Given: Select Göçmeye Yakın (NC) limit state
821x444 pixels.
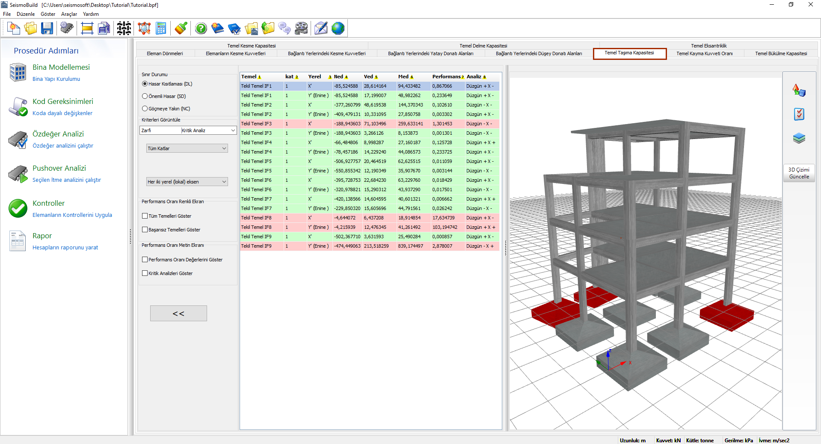Looking at the screenshot, I should click(x=145, y=109).
